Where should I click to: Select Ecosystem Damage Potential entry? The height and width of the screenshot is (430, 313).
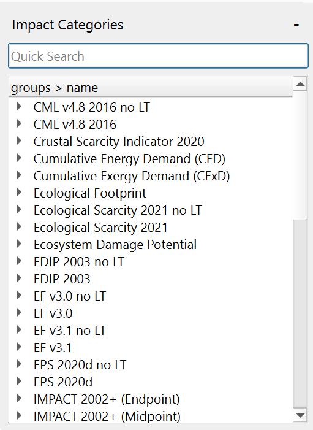pyautogui.click(x=115, y=245)
